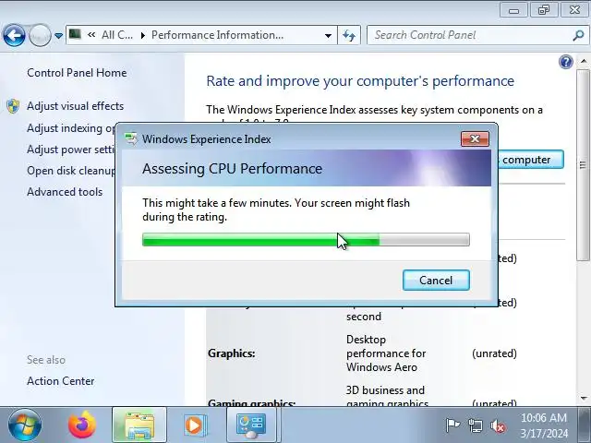
Task: Minimize the Control Panel window
Action: pyautogui.click(x=513, y=10)
